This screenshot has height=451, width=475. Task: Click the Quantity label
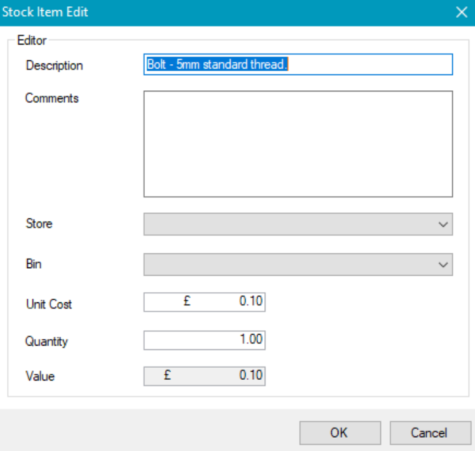point(46,341)
